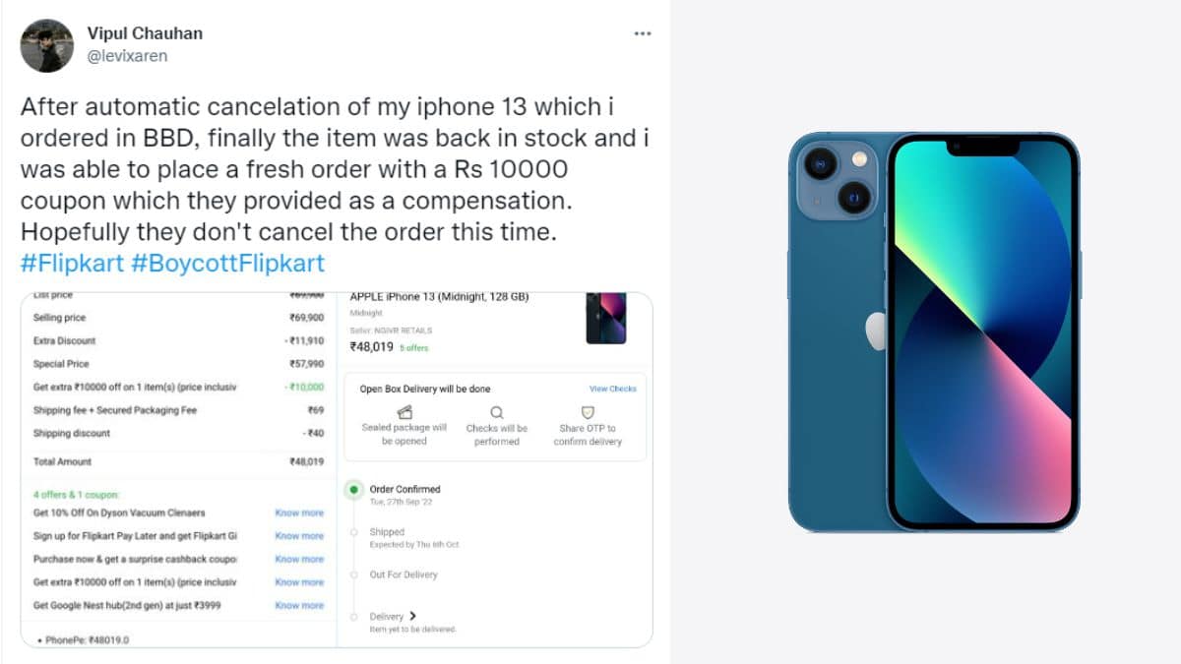Click the Out For Delivery status circle
Screen dimensions: 1181x664
pyautogui.click(x=351, y=574)
